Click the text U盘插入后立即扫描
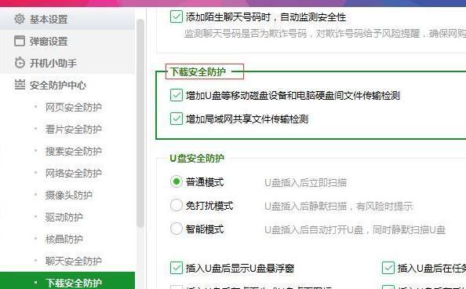This screenshot has width=466, height=289. (305, 182)
